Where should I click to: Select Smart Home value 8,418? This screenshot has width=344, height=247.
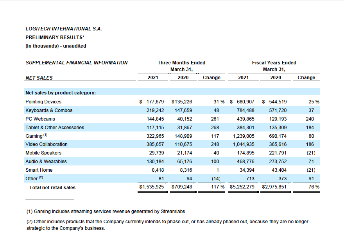158,170
